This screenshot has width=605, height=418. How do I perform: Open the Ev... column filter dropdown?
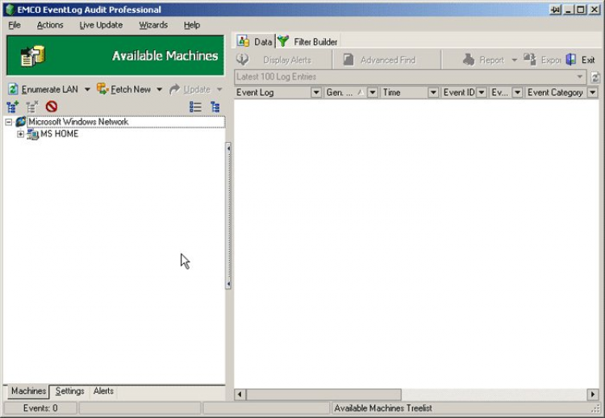tap(517, 93)
